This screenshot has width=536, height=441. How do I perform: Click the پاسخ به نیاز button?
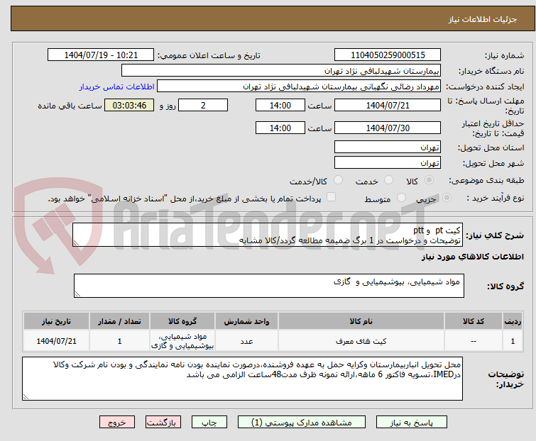coord(412,423)
